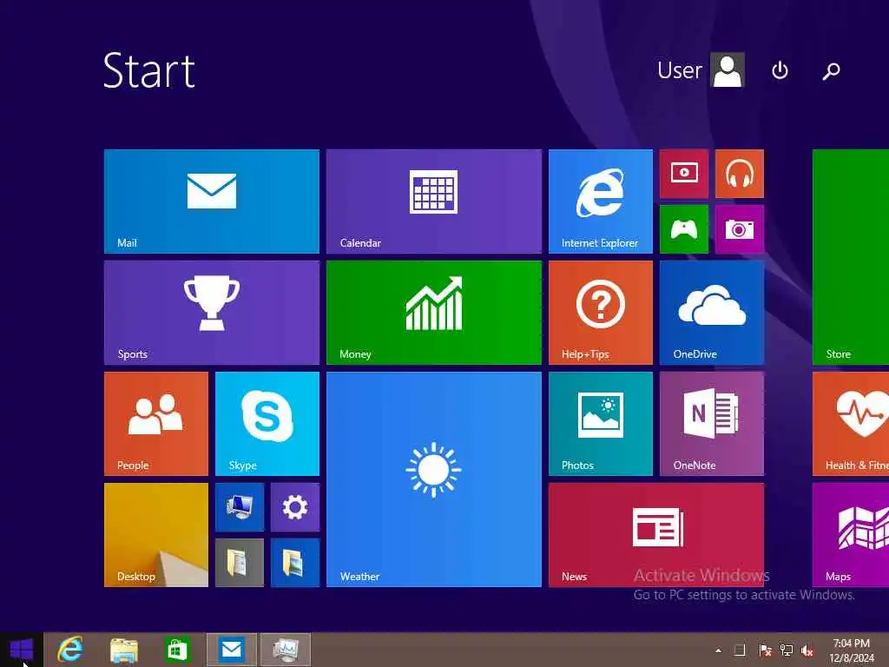This screenshot has height=667, width=889.
Task: Click the muted volume tray icon
Action: pyautogui.click(x=807, y=650)
